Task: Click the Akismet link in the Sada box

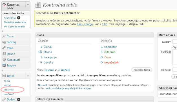Action: click(x=42, y=85)
